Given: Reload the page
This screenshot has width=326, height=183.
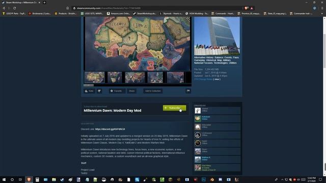Looking at the screenshot, I should click(x=15, y=8).
